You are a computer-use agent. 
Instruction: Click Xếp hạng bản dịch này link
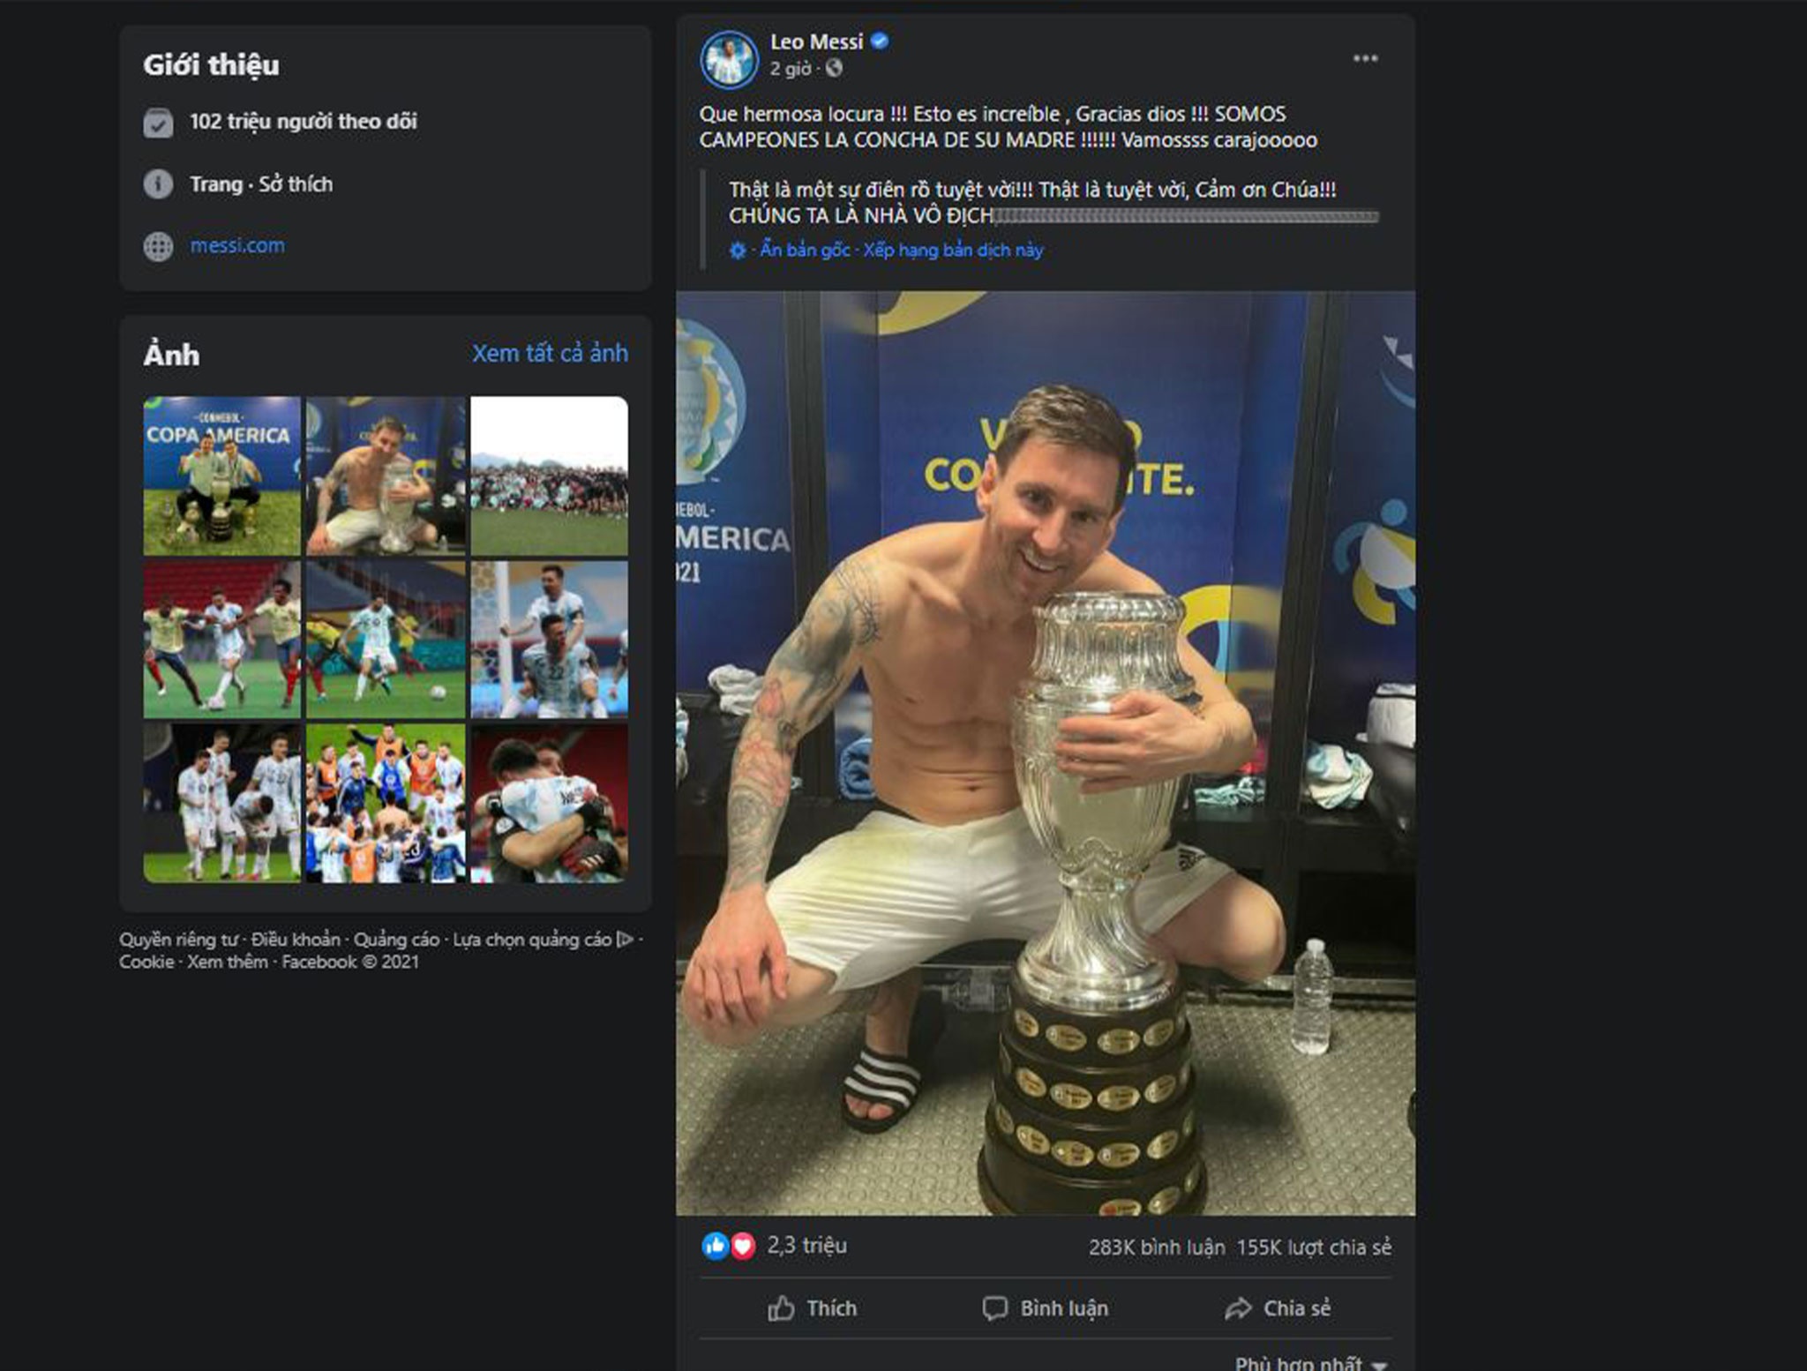[950, 251]
